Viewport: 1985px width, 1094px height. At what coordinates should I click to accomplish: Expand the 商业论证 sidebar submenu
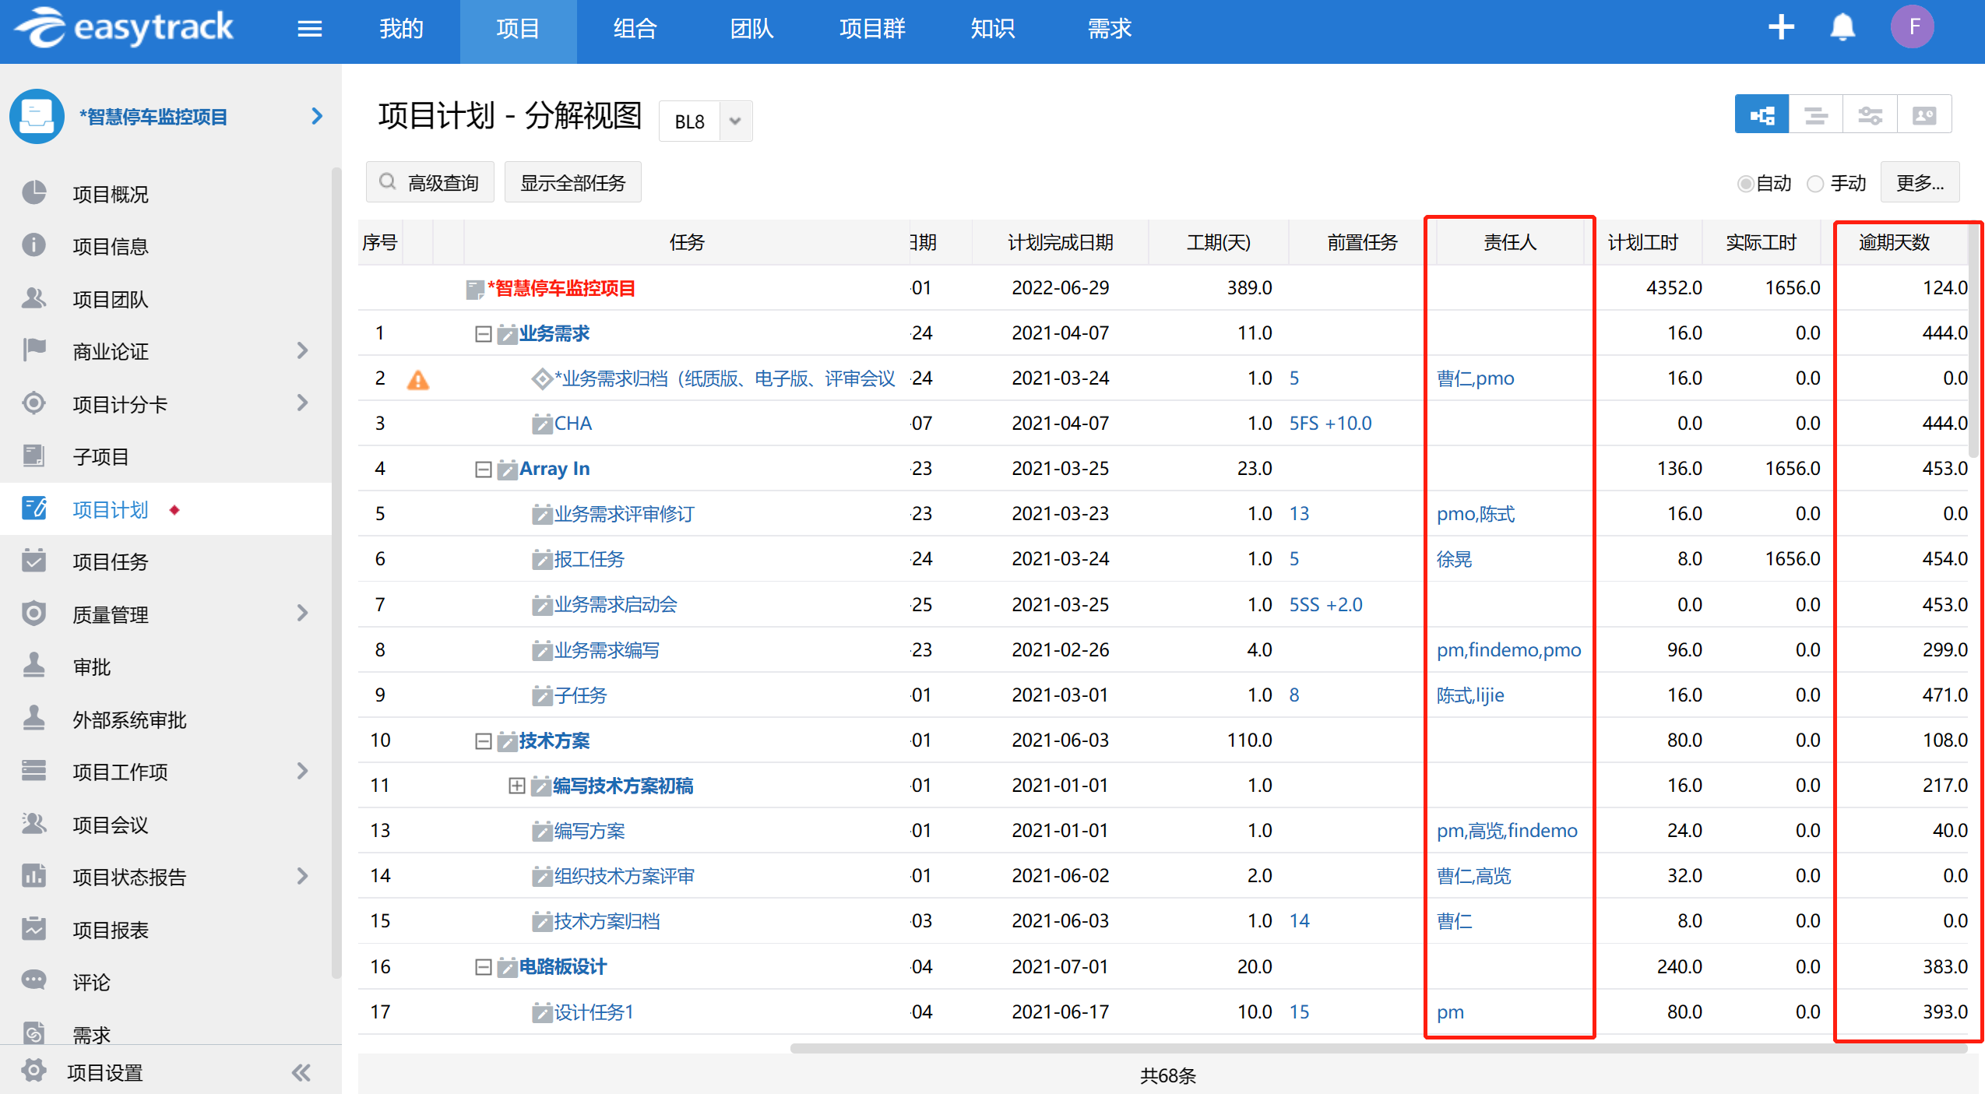[303, 351]
